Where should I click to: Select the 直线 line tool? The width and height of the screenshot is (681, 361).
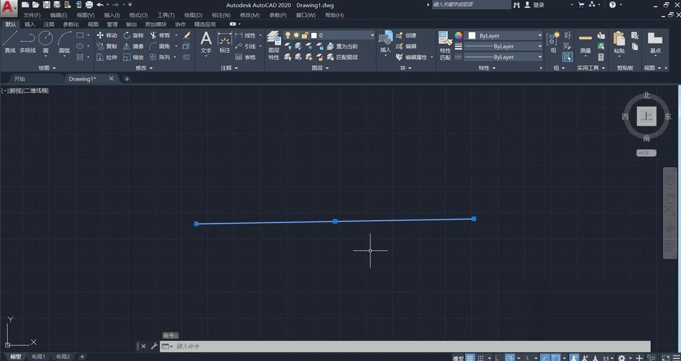(x=10, y=42)
